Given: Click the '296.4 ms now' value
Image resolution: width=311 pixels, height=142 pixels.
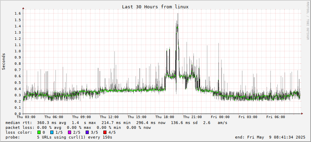Looking at the screenshot, I should point(151,123).
